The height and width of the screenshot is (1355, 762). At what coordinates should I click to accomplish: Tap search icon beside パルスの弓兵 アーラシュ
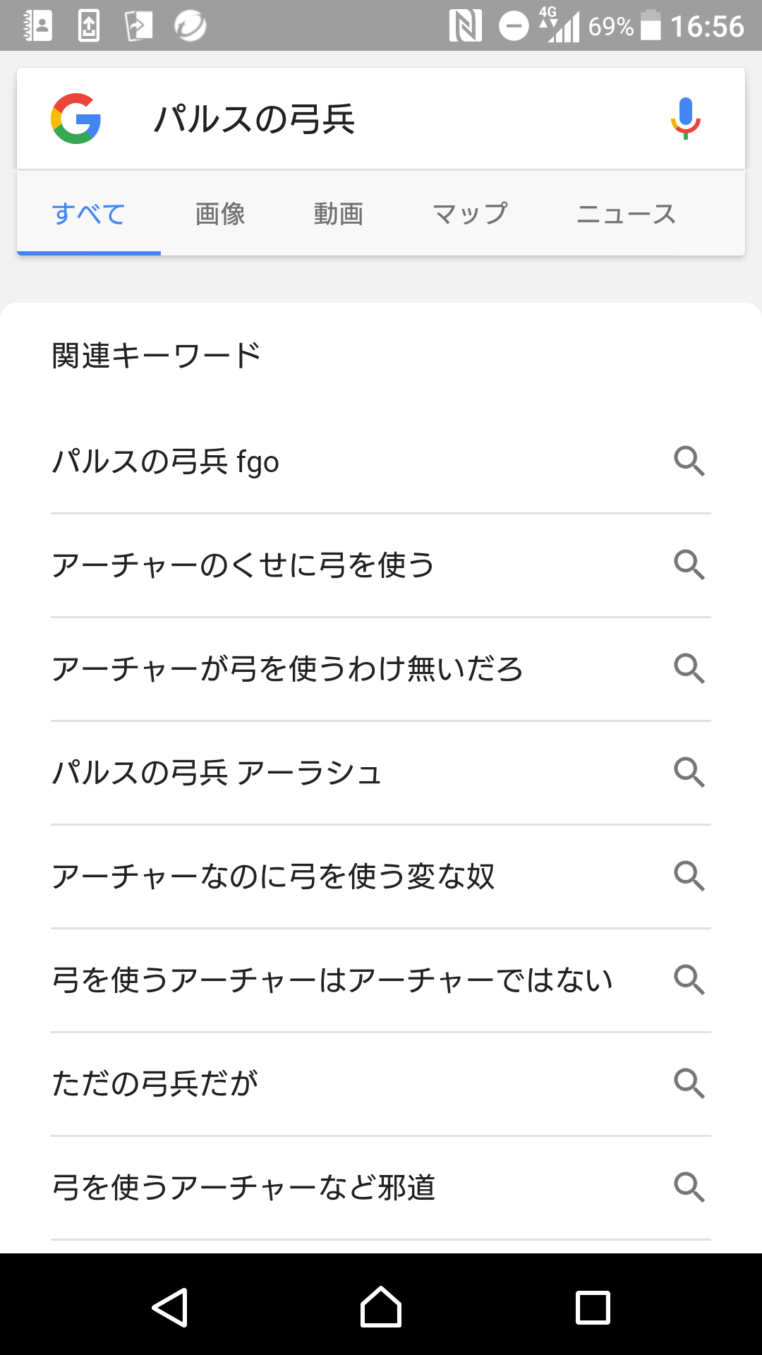[689, 773]
